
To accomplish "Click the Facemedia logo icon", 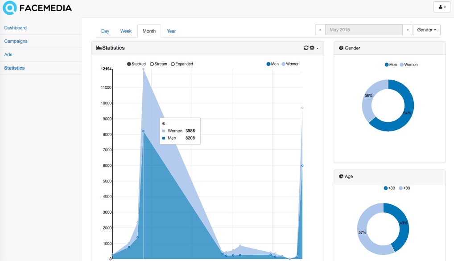I will [10, 8].
